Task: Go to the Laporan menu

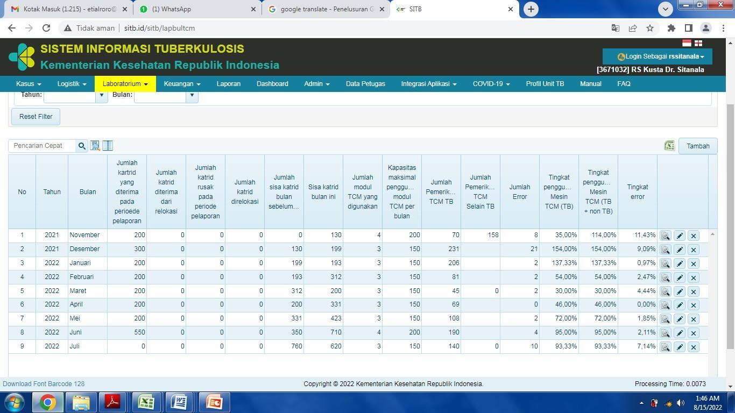Action: [x=228, y=84]
